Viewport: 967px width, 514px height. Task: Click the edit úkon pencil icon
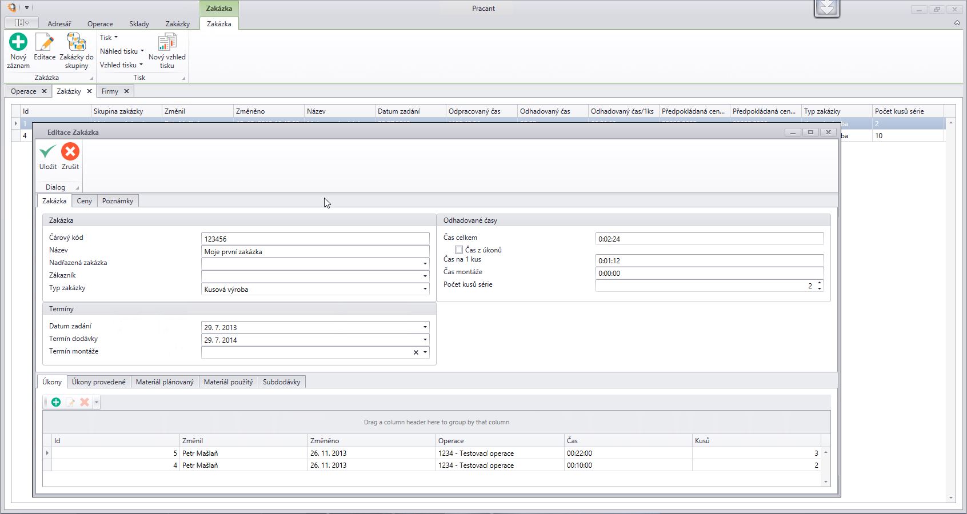click(70, 402)
